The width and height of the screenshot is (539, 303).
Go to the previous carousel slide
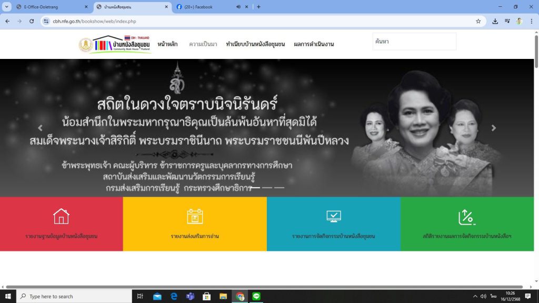click(40, 128)
